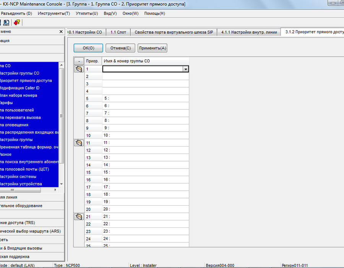Viewport: 344px width, 268px height.
Task: Click the copy icon beside priority row 11
Action: pos(79,143)
